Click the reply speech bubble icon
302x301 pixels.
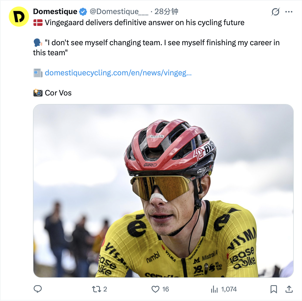tap(38, 289)
